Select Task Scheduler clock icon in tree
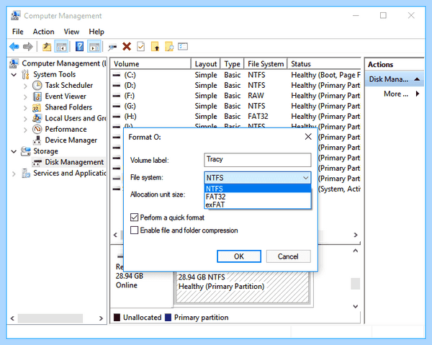432x345 pixels. click(x=37, y=86)
